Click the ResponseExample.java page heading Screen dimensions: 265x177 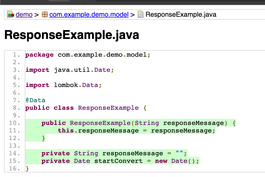[72, 35]
